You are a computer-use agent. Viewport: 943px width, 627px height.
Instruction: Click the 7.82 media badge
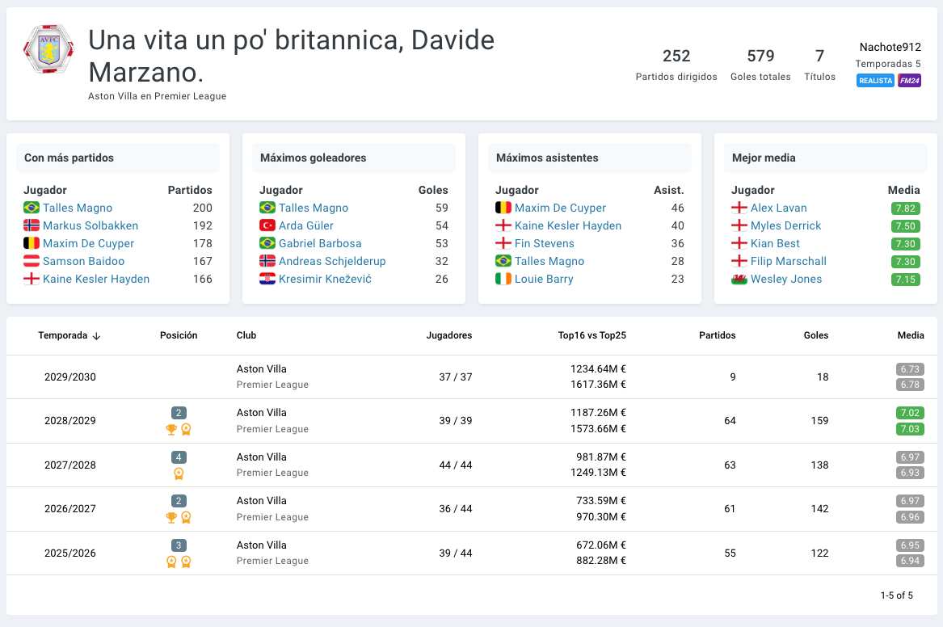click(x=905, y=208)
